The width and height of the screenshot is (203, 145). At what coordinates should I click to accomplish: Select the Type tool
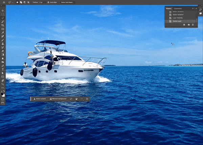coord(3,70)
